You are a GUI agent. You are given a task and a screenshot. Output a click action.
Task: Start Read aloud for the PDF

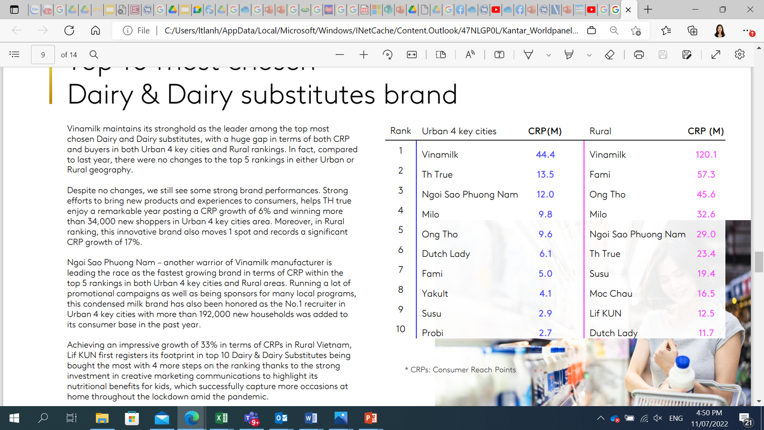tap(470, 54)
